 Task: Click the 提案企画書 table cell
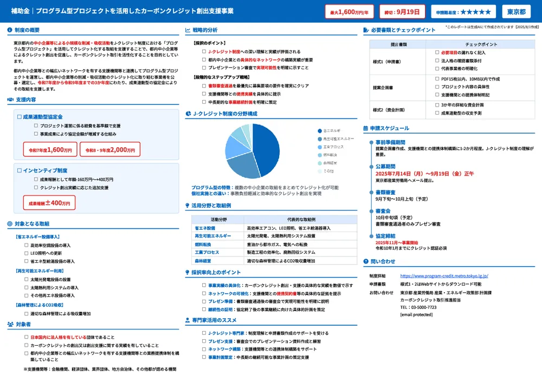397,88
